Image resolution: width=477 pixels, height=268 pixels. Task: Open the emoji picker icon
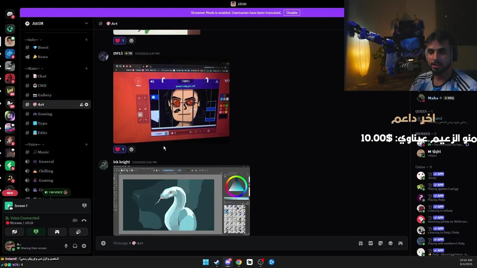point(391,243)
